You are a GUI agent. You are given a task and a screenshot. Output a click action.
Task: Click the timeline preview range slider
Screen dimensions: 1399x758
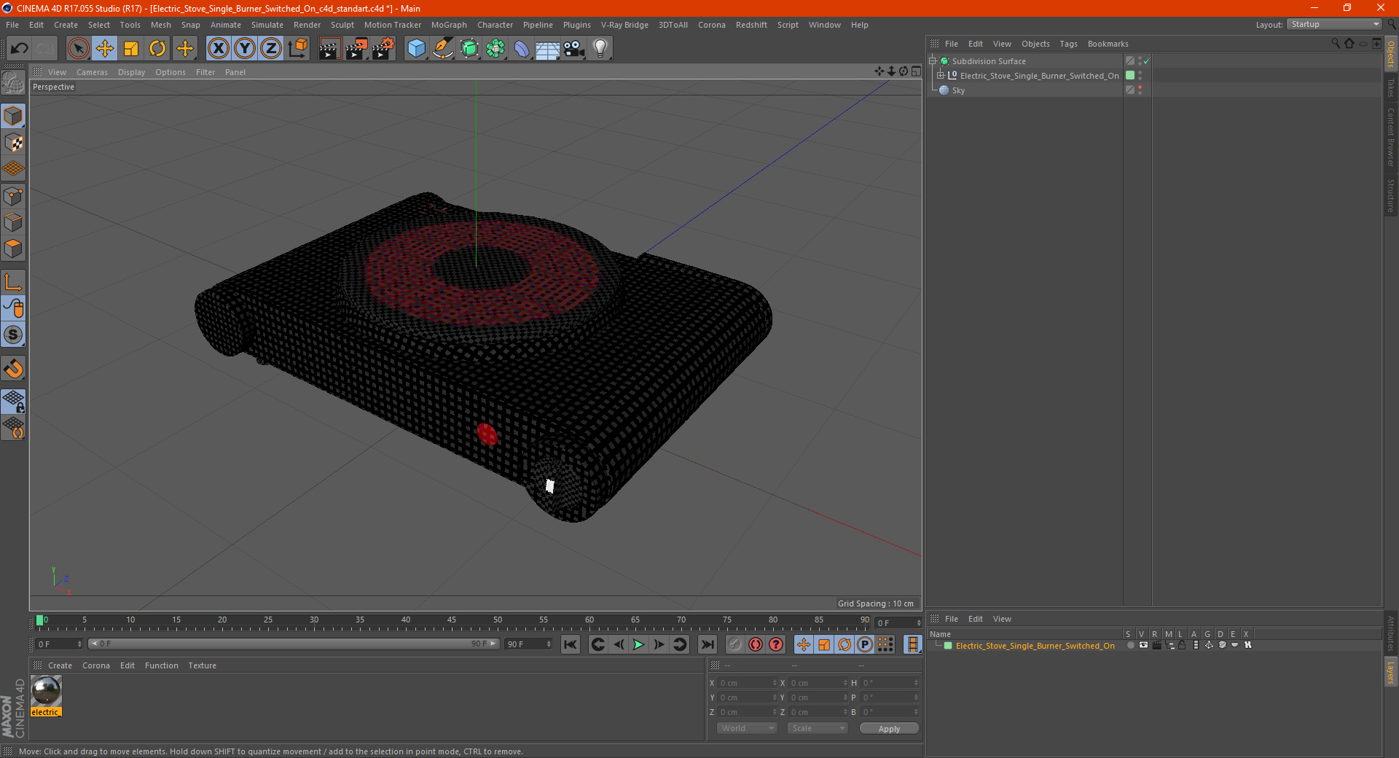click(294, 644)
